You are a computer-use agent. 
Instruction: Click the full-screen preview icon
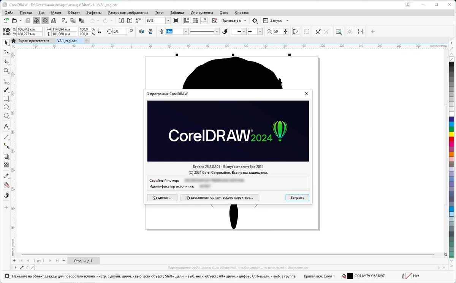pyautogui.click(x=176, y=20)
